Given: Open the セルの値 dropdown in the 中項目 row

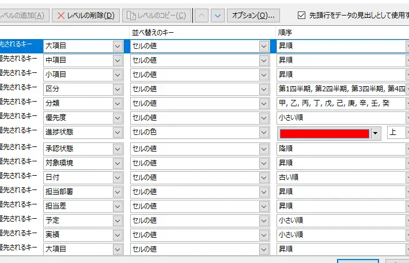Looking at the screenshot, I should pyautogui.click(x=200, y=60).
